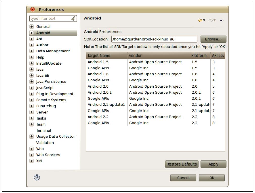Select the Android 1.5 target row
Image resolution: width=255 pixels, height=193 pixels.
point(155,62)
